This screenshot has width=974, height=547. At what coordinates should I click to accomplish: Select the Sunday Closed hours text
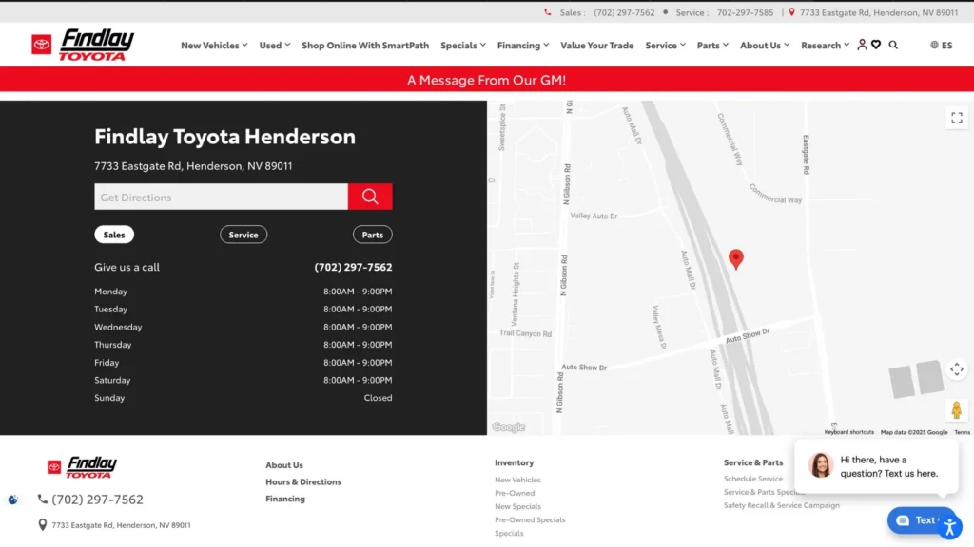(378, 398)
